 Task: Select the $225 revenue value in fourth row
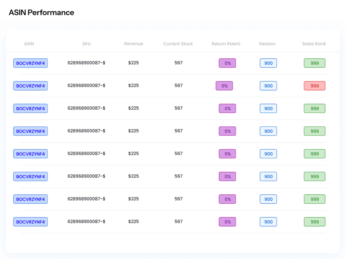coord(133,131)
